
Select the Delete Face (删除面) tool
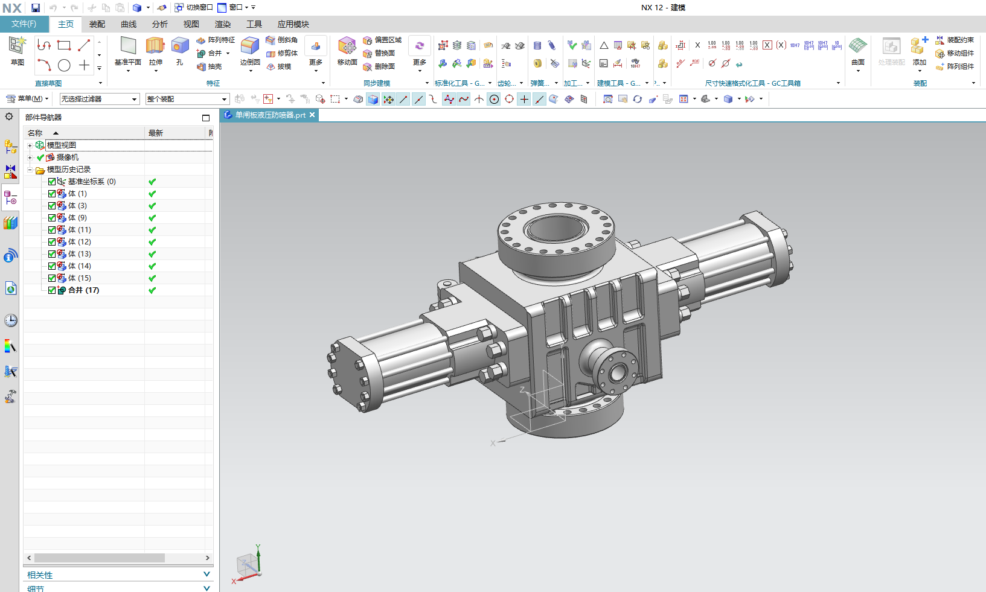click(380, 67)
